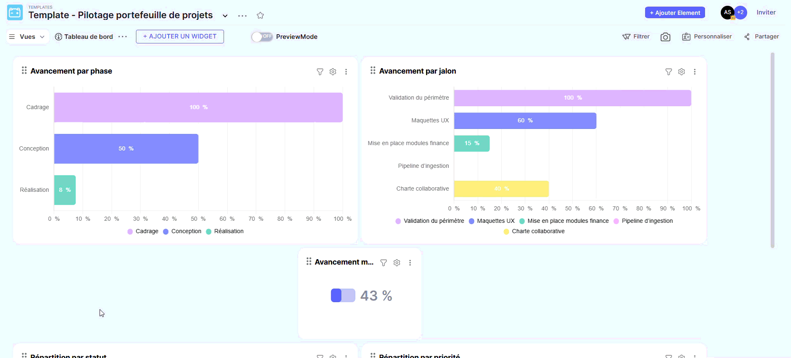Click the 43 % progress bar indicator
The width and height of the screenshot is (791, 358).
(343, 296)
